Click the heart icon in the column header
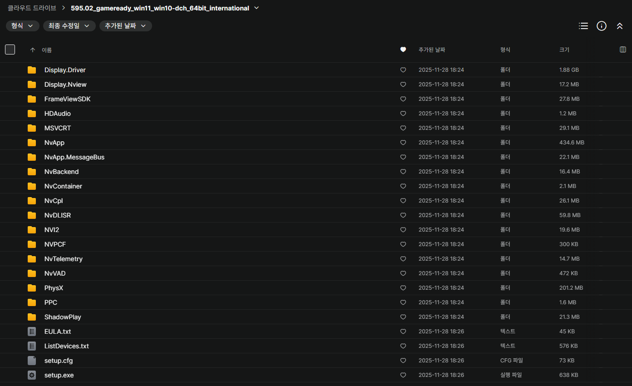 [x=403, y=49]
